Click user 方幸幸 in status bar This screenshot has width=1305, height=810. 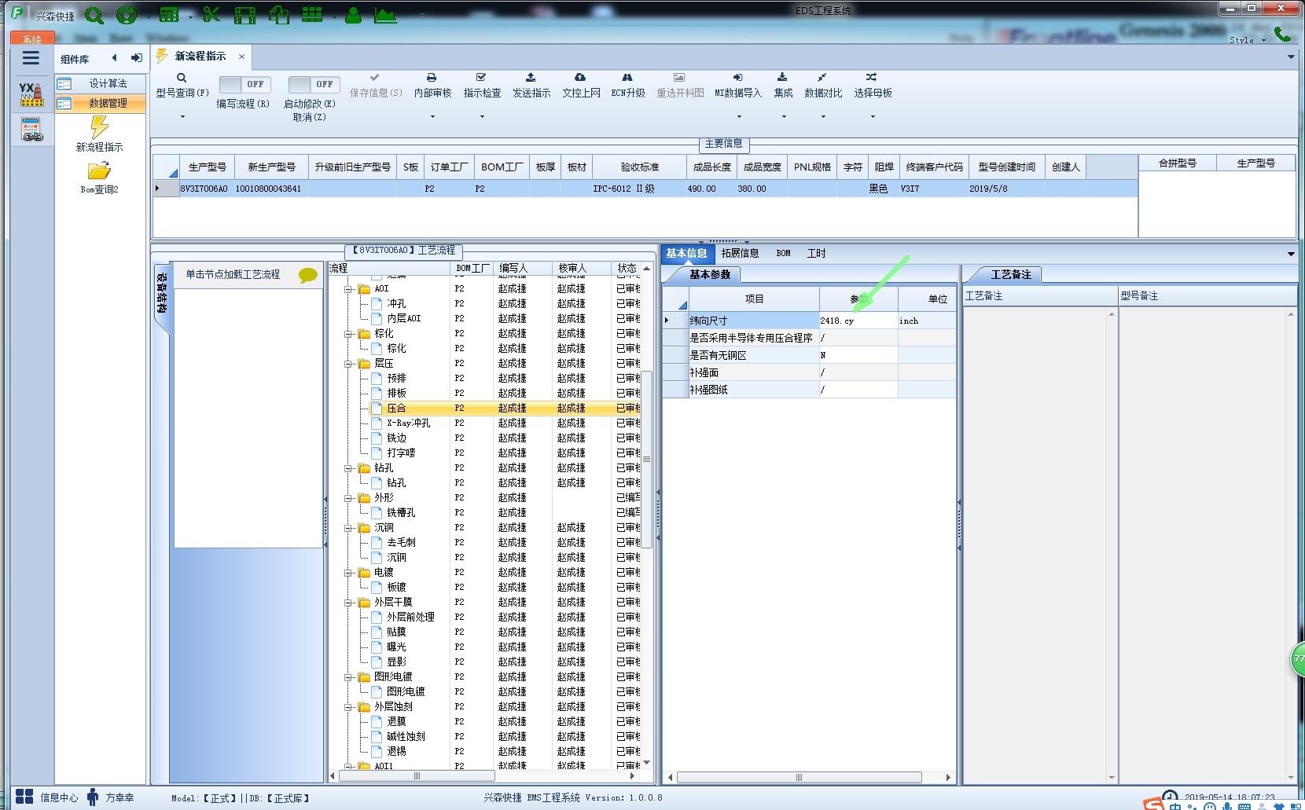(110, 797)
